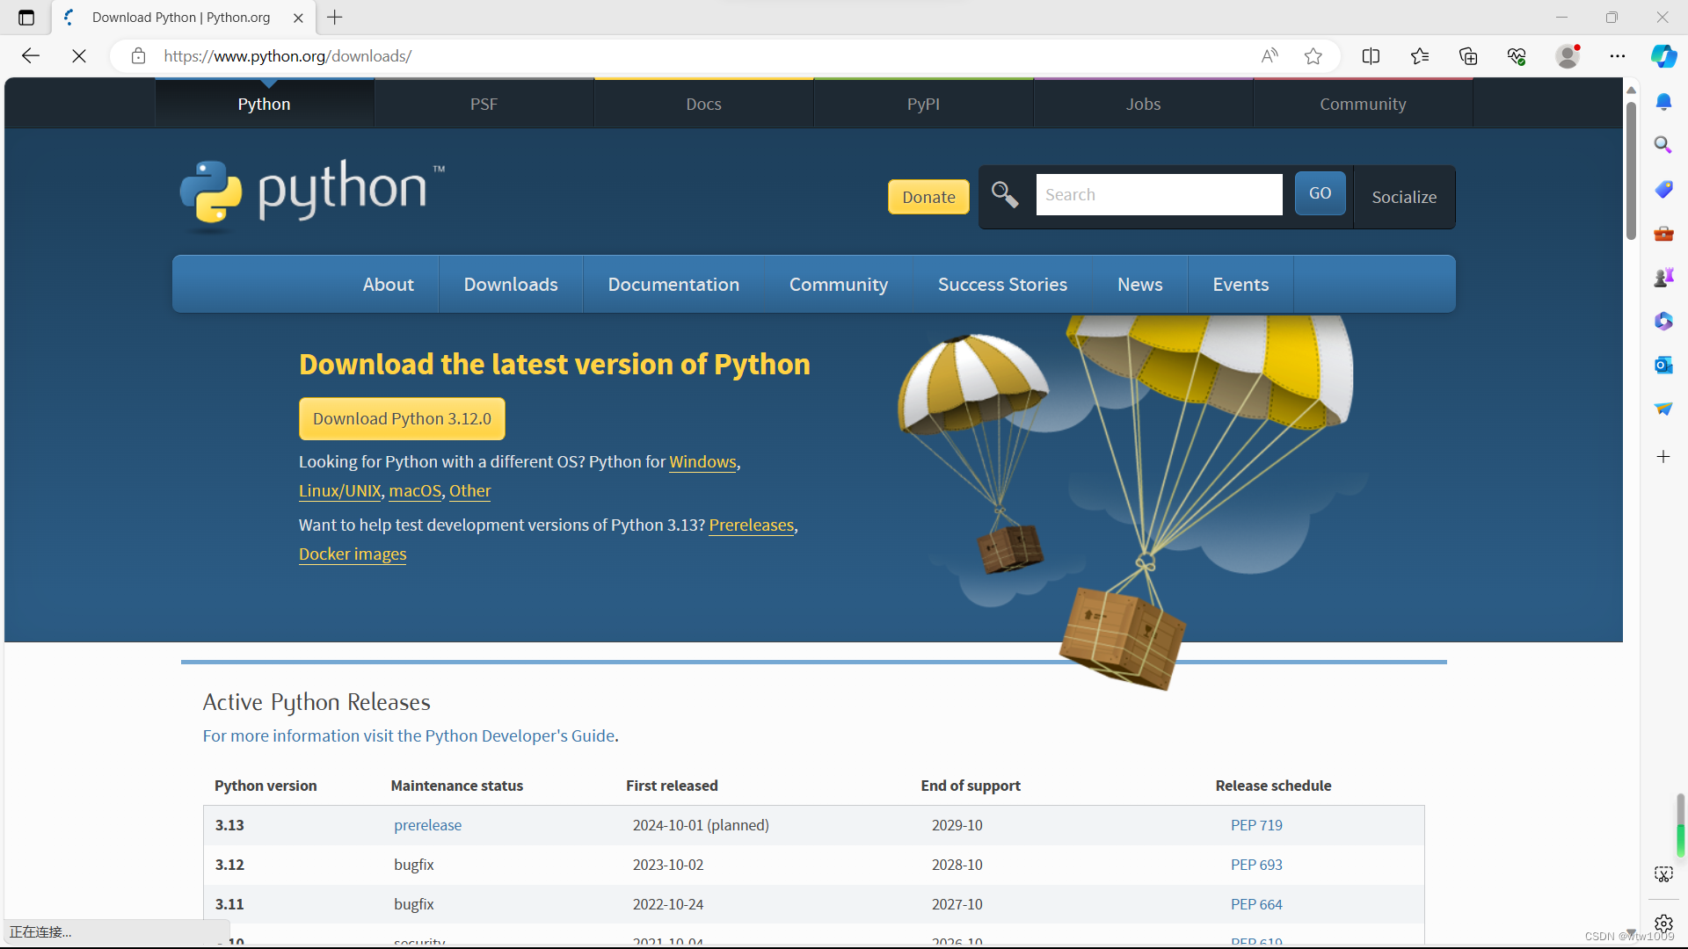Click sidebar screenshot capture icon

coord(1663,874)
